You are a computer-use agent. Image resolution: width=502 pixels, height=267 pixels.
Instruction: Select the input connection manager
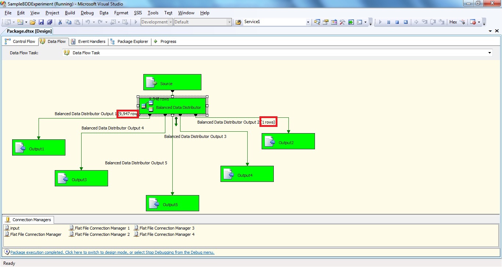(x=12, y=228)
